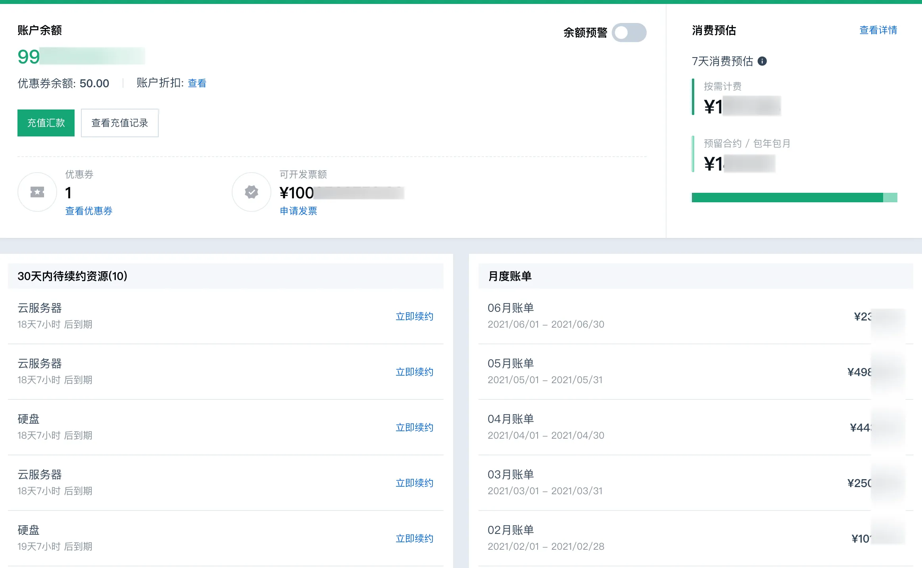Open 查看充值记录 recharge history
The width and height of the screenshot is (922, 568).
pyautogui.click(x=119, y=123)
